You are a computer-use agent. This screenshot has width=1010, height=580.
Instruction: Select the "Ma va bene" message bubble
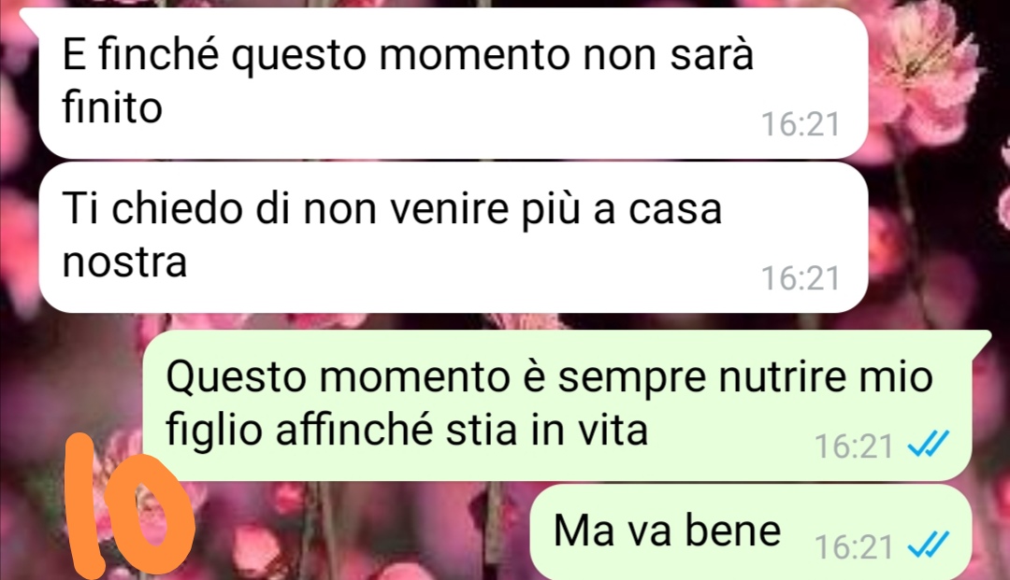[x=750, y=532]
